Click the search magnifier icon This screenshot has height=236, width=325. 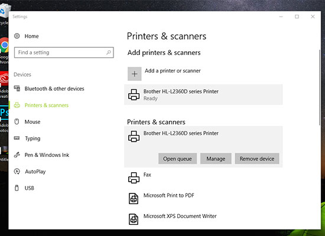109,53
